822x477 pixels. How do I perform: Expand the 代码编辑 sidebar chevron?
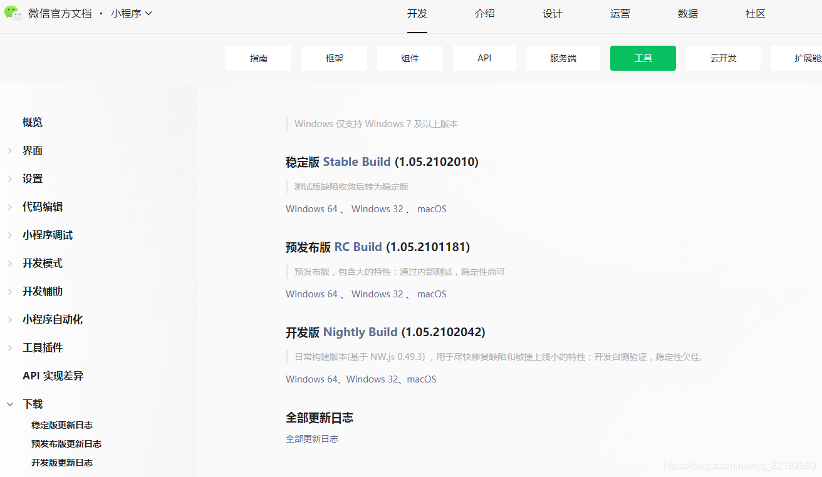pos(10,207)
